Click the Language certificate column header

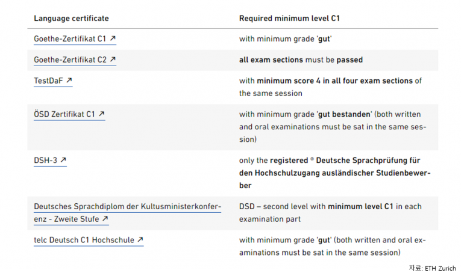point(71,19)
